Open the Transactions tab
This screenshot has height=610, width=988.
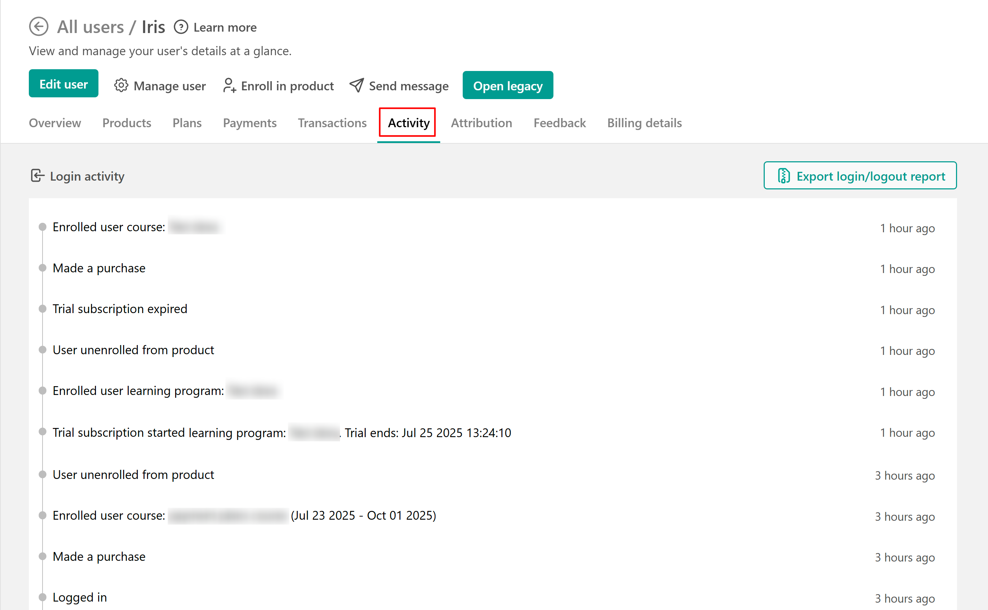332,123
